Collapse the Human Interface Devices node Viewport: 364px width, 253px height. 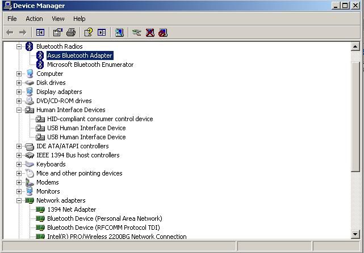19,110
